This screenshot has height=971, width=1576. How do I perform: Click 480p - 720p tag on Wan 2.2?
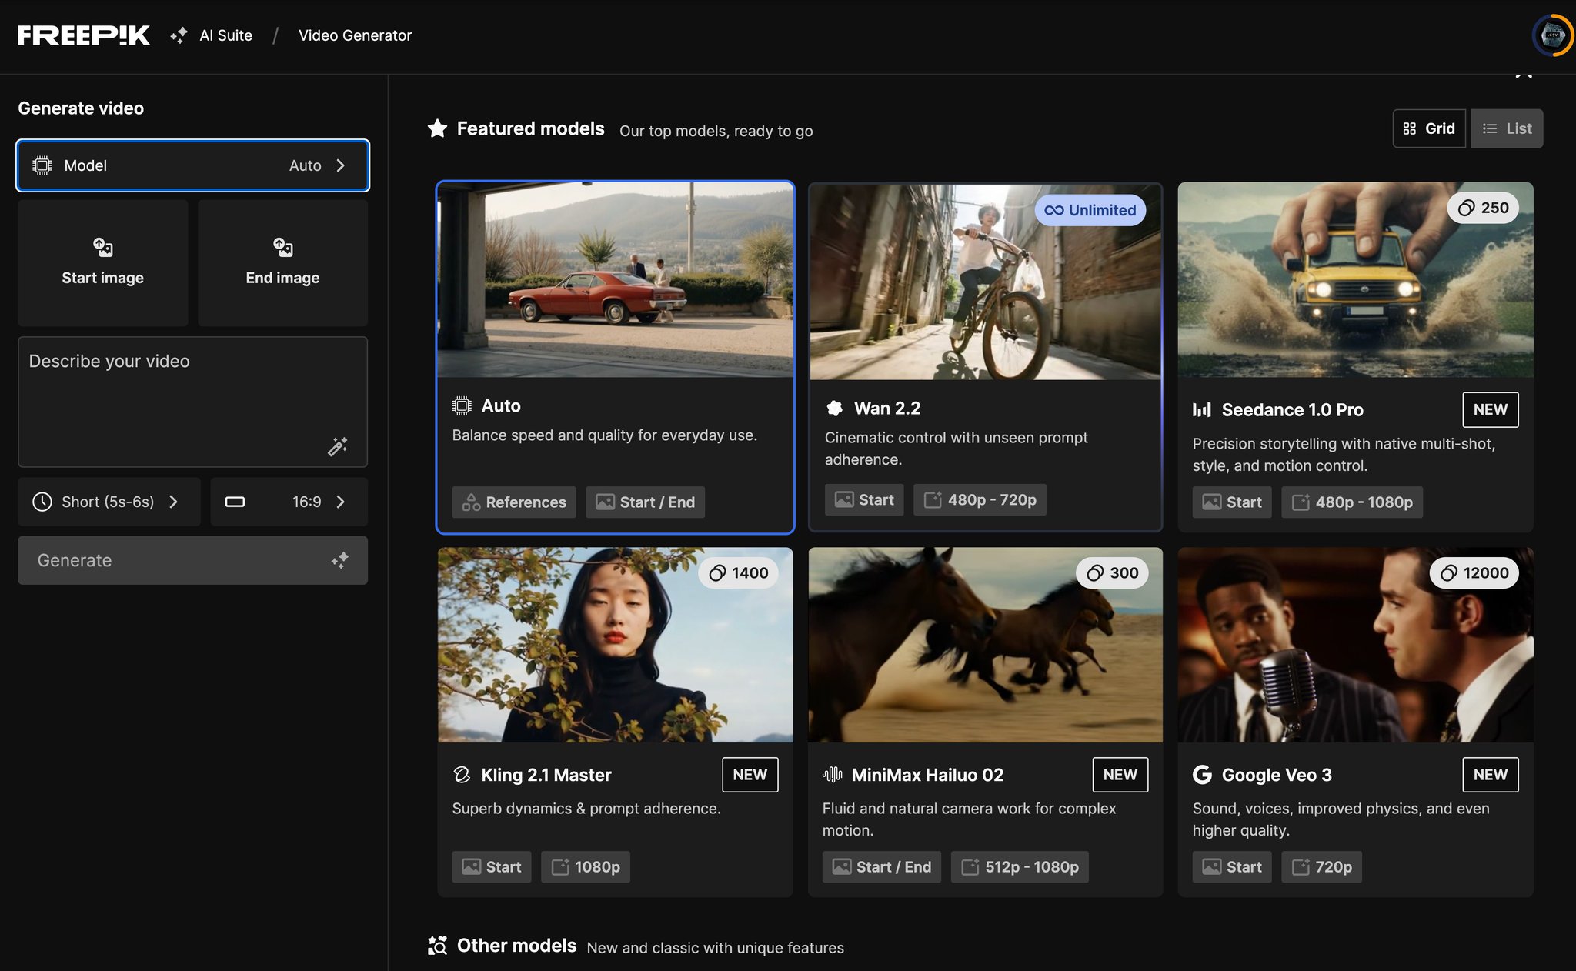[980, 499]
